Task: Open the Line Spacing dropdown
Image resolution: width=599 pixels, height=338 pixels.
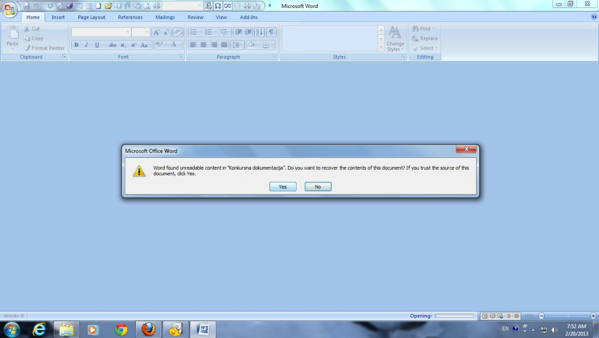Action: tap(238, 45)
